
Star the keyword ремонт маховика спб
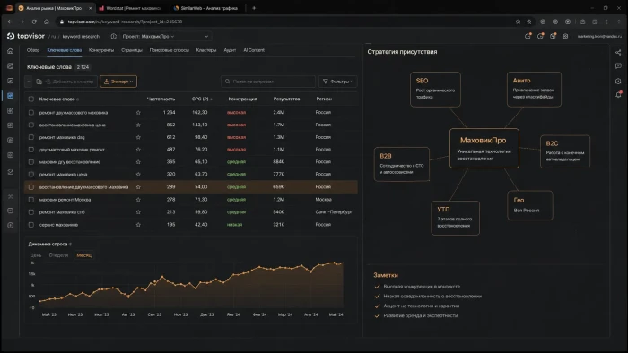[x=138, y=212]
